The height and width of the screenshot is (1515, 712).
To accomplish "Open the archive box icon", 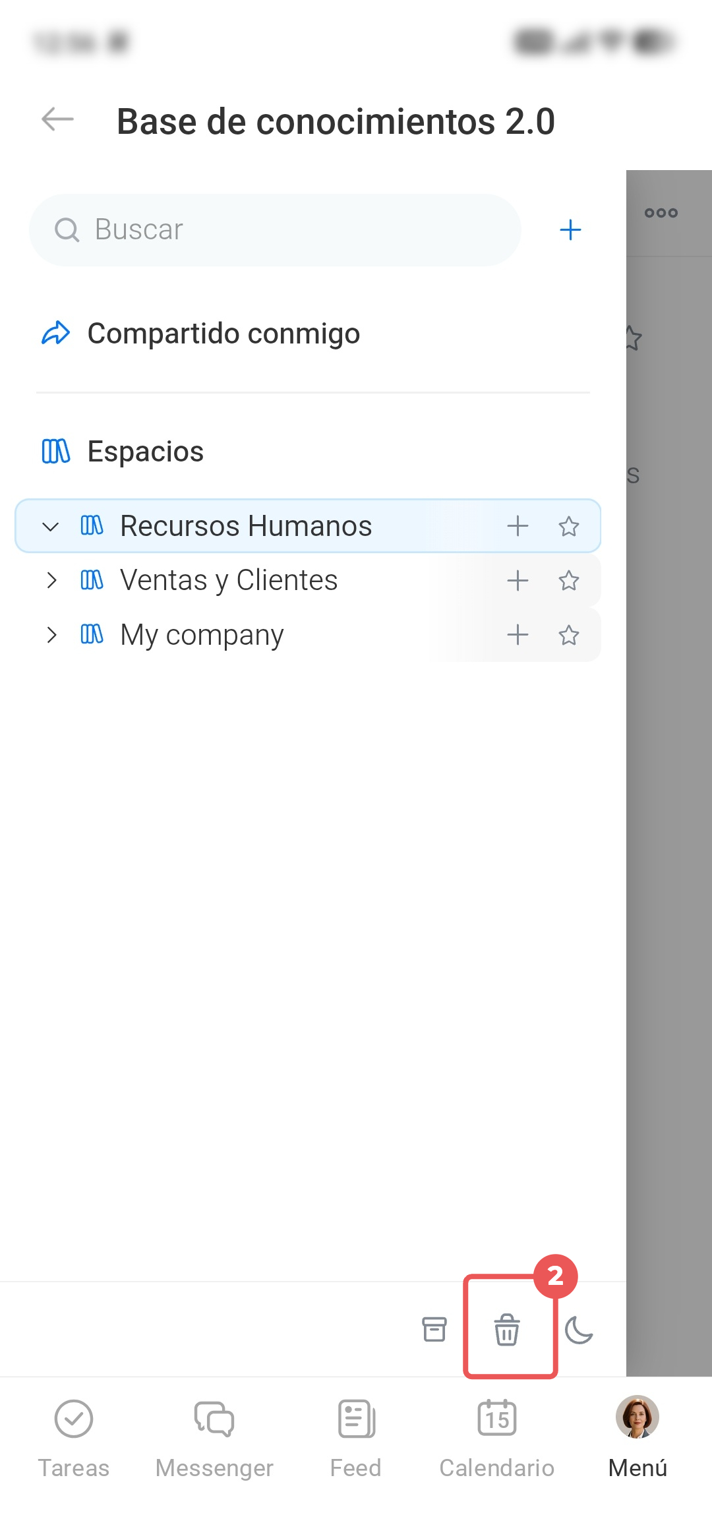I will pos(434,1329).
